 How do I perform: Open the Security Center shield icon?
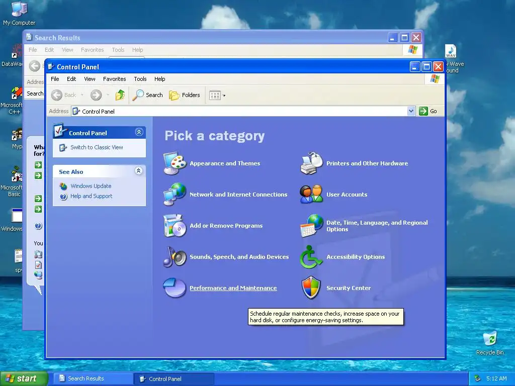click(x=311, y=288)
